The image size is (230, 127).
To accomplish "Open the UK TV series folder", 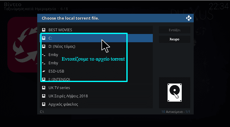I will 96,88.
